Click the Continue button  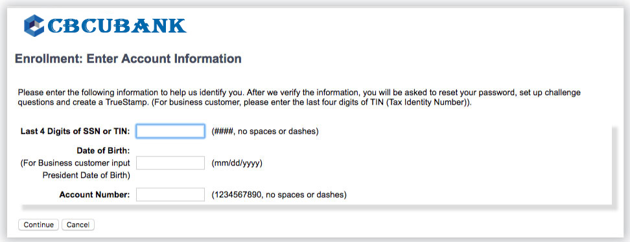[x=39, y=225]
